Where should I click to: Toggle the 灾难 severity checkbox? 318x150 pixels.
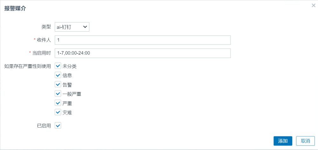(58, 112)
